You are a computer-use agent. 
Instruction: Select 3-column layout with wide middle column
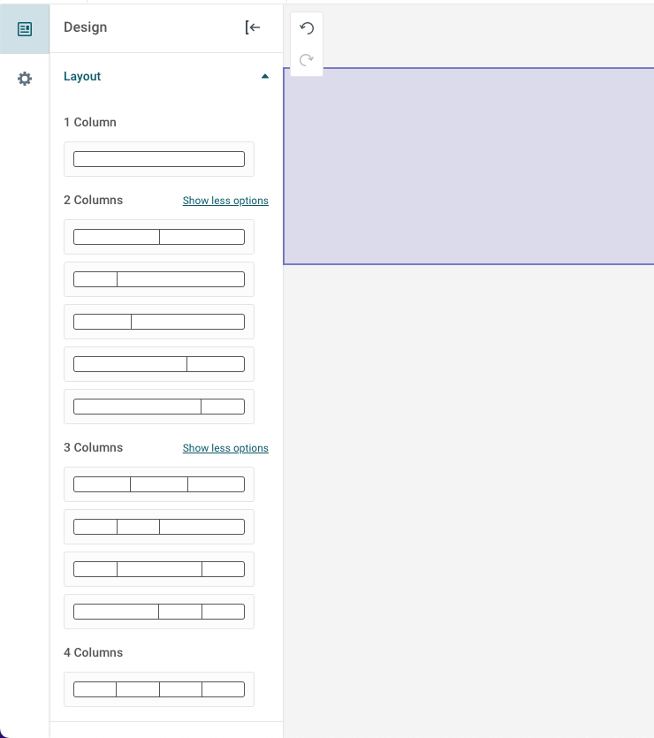click(x=159, y=569)
